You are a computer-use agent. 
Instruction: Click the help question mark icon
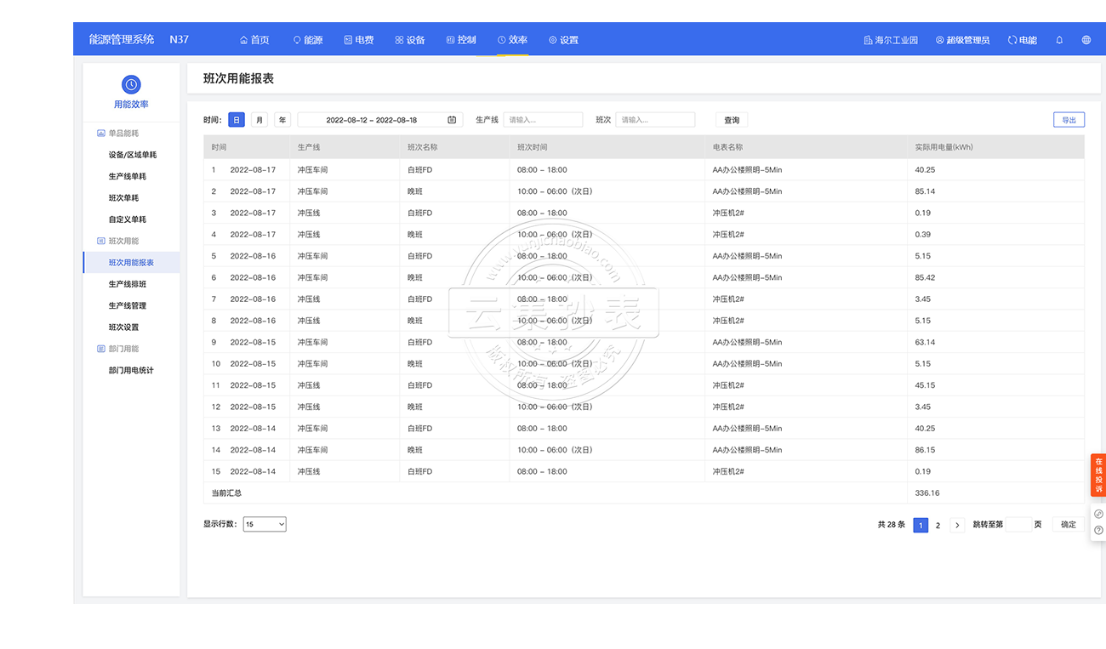[1098, 530]
